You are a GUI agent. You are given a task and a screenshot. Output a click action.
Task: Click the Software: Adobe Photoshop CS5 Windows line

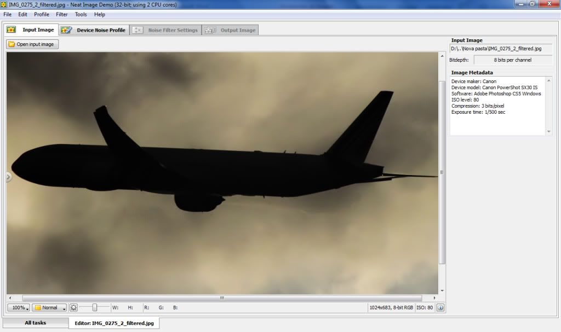pos(496,94)
